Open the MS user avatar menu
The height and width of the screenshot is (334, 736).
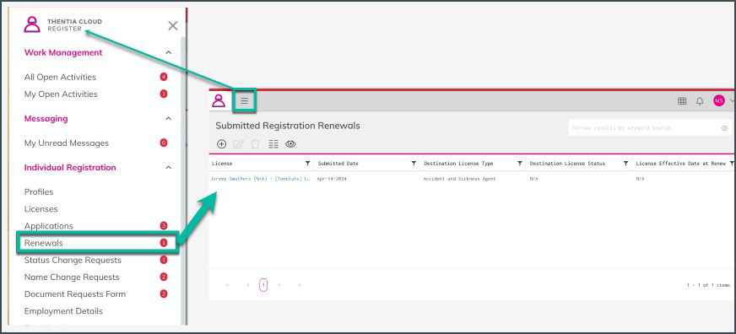(718, 100)
